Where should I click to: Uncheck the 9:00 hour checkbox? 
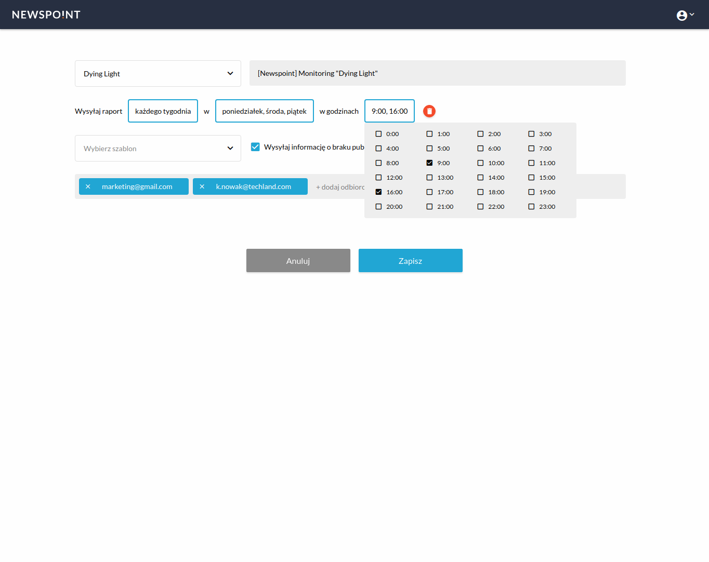coord(429,163)
